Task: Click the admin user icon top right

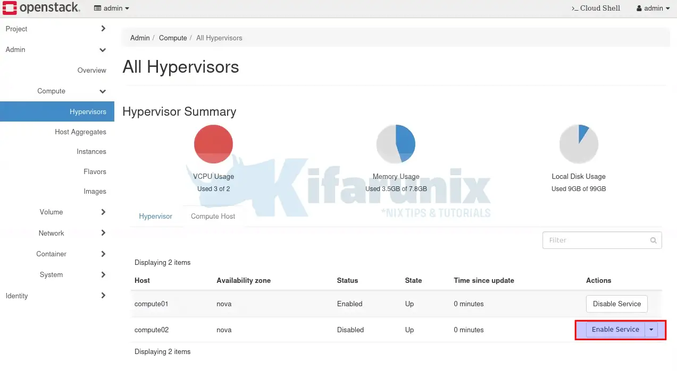Action: pyautogui.click(x=639, y=8)
